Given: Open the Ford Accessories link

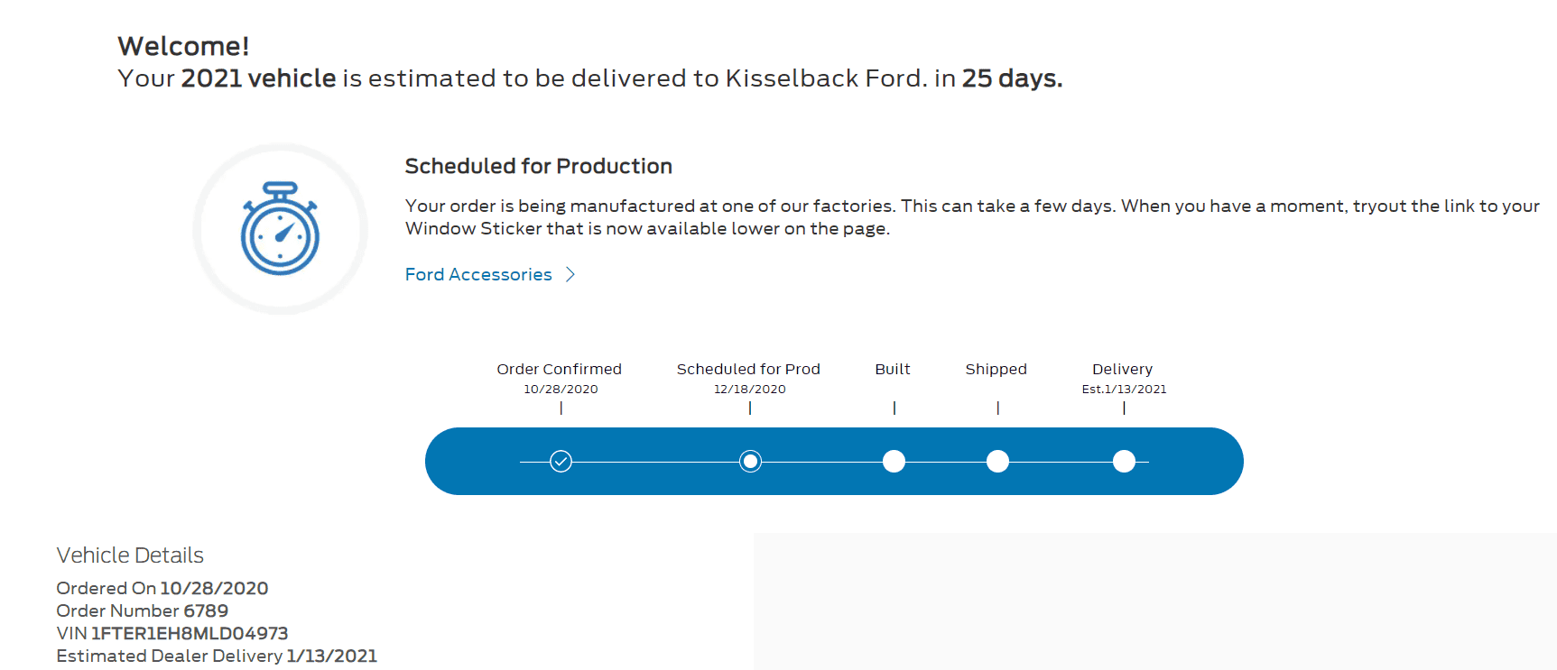Looking at the screenshot, I should (478, 274).
